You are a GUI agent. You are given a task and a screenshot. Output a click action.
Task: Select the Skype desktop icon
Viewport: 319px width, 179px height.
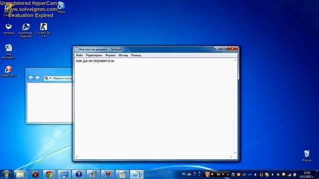(61, 7)
